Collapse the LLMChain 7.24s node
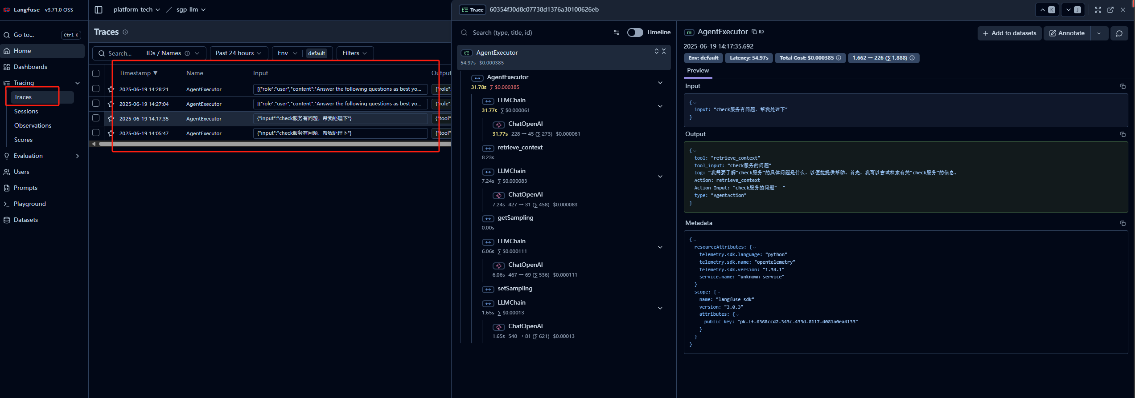 click(x=660, y=177)
